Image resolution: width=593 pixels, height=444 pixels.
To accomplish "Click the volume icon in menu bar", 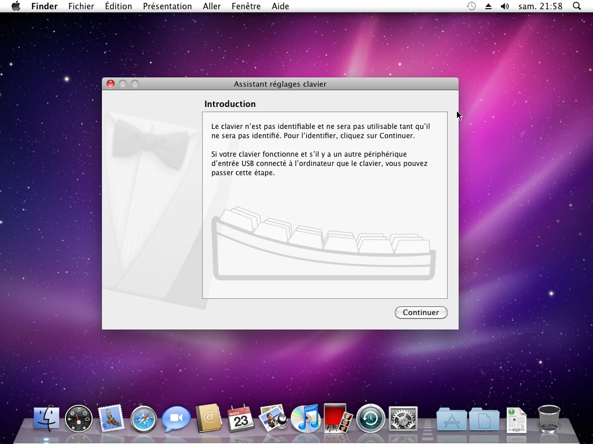I will click(x=504, y=6).
